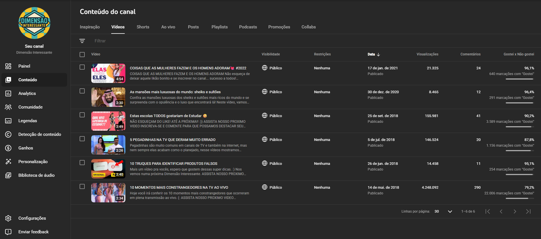Viewport: 541px width, 239px height.
Task: Open Enviar feedback link
Action: (x=33, y=232)
